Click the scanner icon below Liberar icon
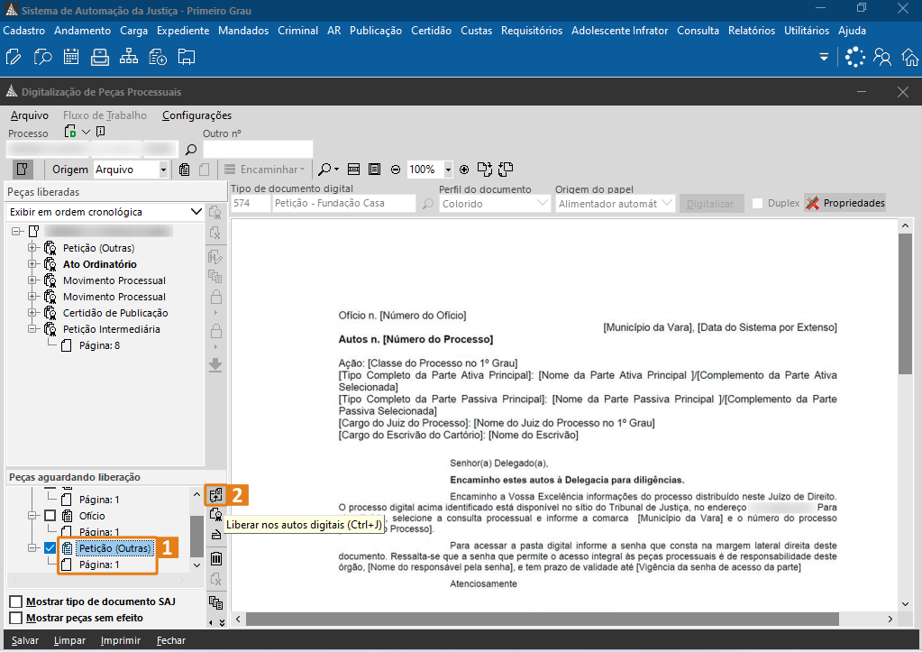 click(215, 535)
